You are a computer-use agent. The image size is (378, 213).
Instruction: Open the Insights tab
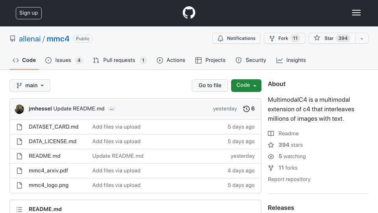291,60
